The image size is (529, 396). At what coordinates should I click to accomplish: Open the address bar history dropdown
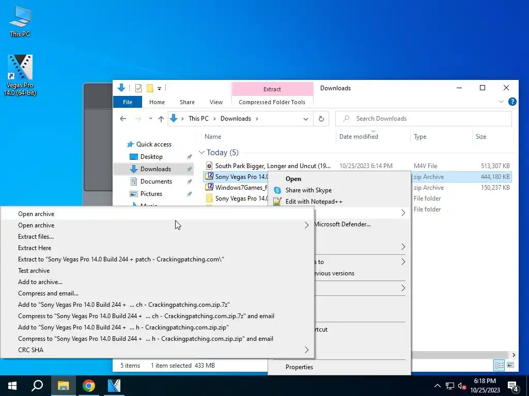[306, 119]
